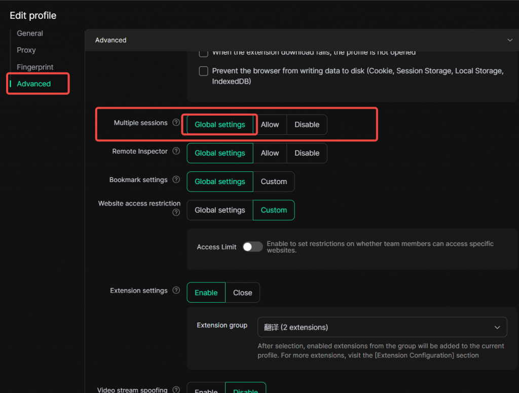Click the 'Access Limit' label

pyautogui.click(x=216, y=247)
